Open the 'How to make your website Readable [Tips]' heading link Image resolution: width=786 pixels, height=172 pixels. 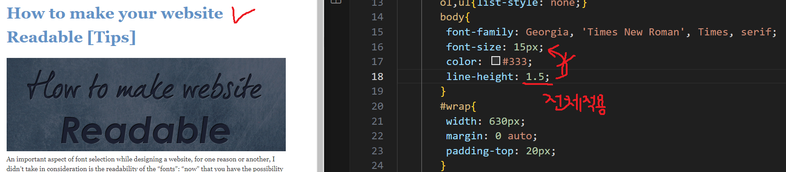pos(115,25)
